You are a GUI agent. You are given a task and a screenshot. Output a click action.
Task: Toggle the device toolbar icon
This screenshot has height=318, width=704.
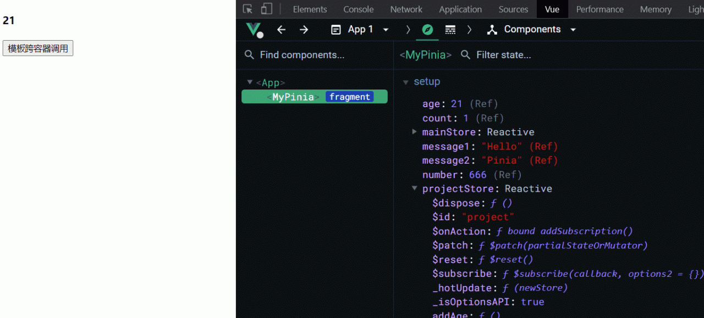tap(267, 9)
